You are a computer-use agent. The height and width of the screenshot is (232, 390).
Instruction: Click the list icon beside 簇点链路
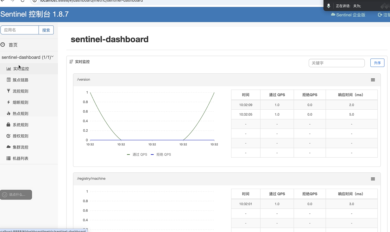[x=9, y=80]
